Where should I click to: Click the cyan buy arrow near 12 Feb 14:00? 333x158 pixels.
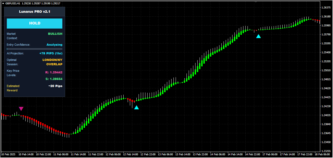(x=136, y=107)
